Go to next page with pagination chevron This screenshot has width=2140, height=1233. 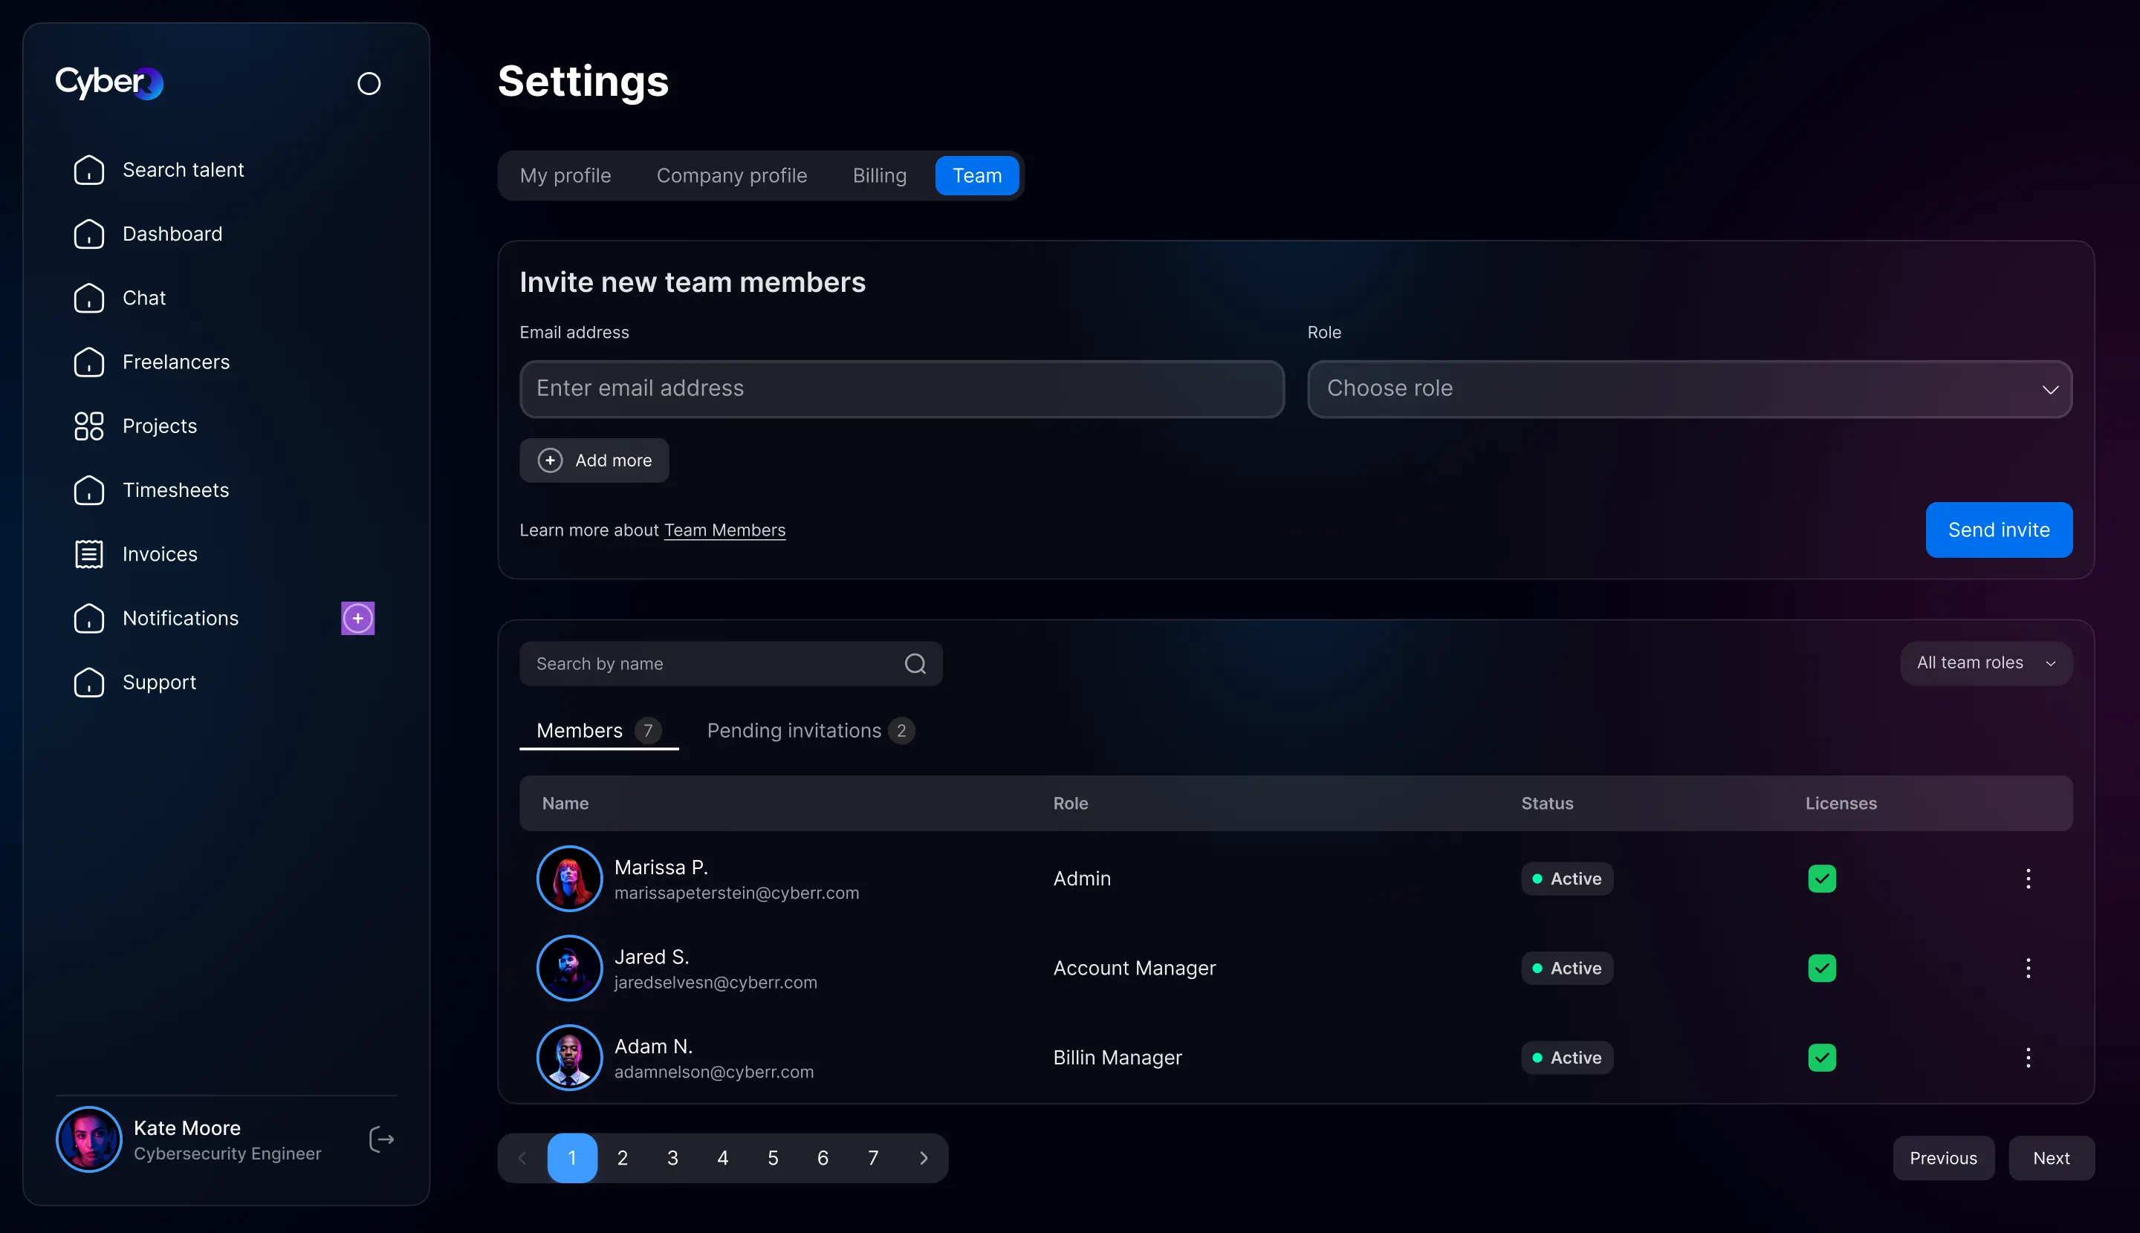[x=924, y=1158]
